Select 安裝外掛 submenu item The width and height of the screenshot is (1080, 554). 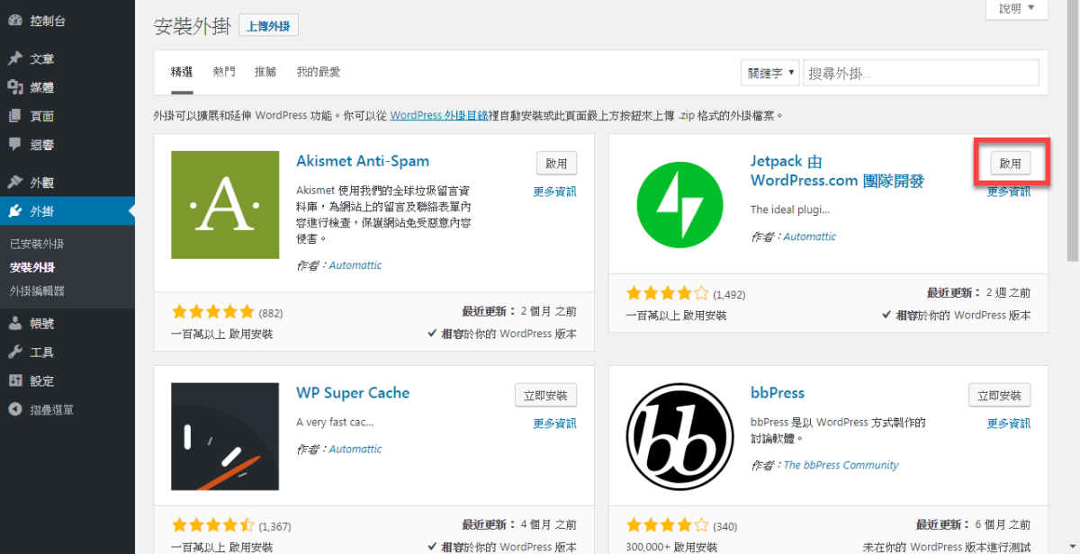click(32, 267)
